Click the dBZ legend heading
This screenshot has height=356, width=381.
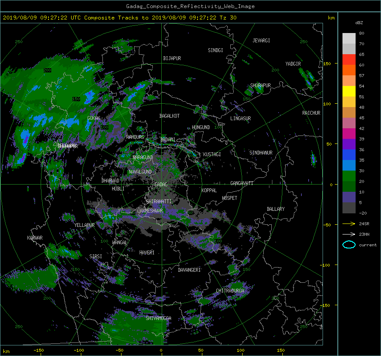(x=359, y=23)
